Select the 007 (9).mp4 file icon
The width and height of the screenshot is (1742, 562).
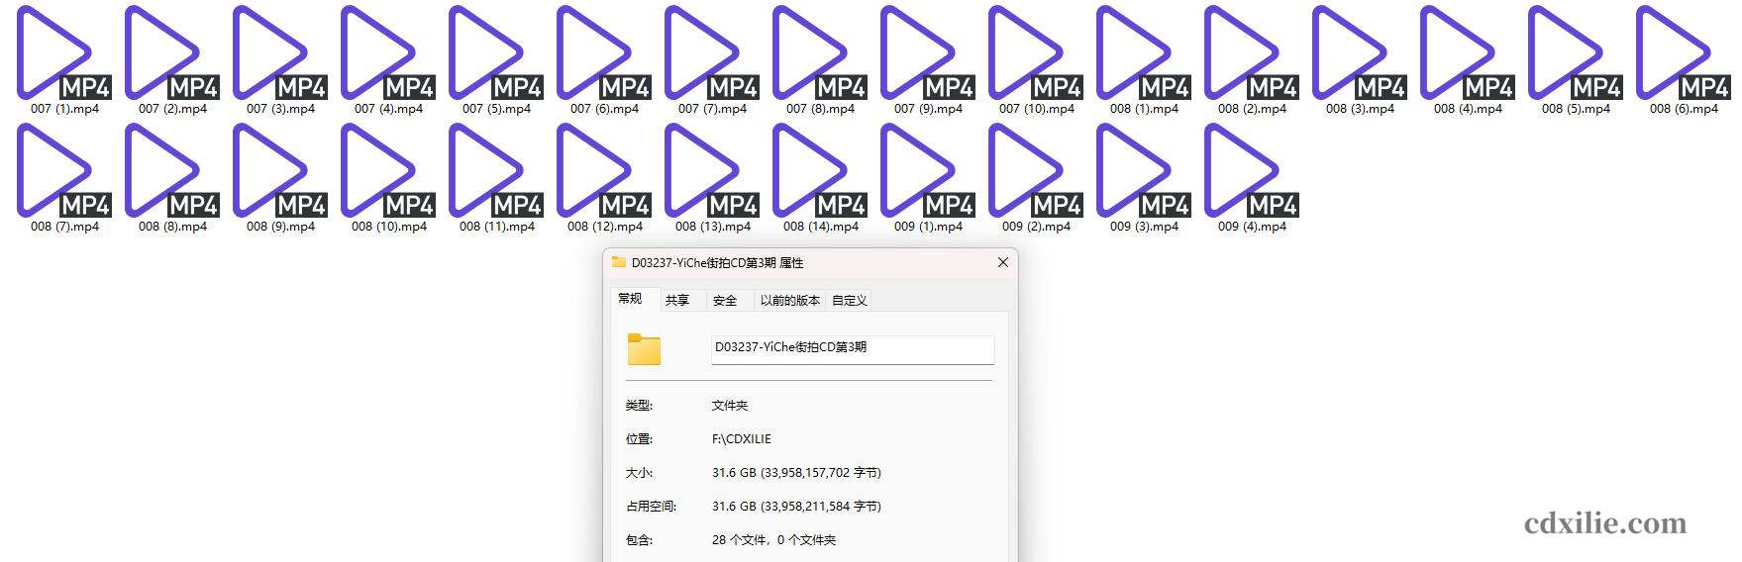tap(928, 53)
